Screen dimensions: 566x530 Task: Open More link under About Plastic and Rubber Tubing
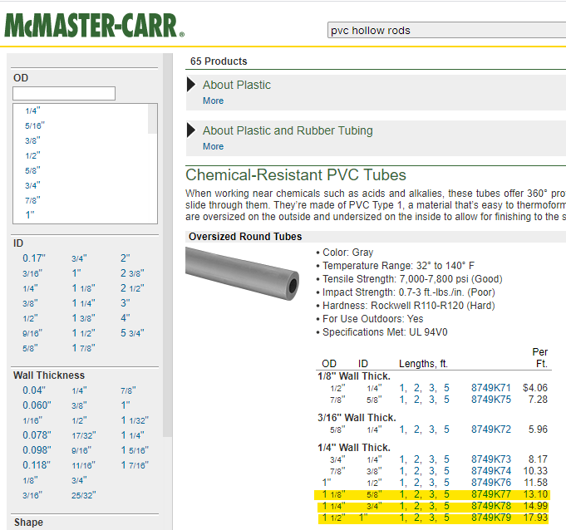tap(213, 146)
